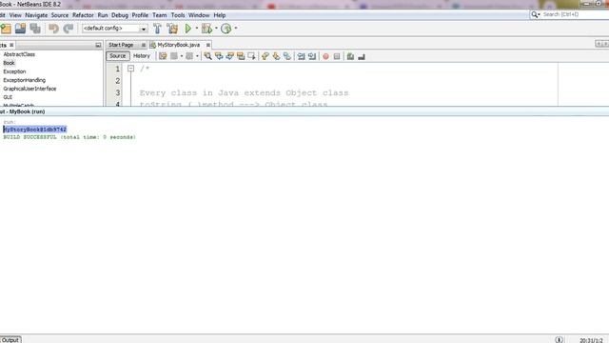Click the New Project toolbar icon
609x343 pixels.
[6, 29]
